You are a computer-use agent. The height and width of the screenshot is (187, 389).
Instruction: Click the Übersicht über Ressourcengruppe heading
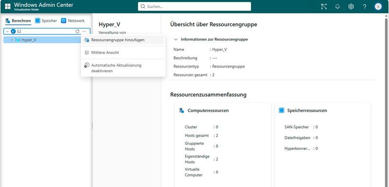(213, 24)
